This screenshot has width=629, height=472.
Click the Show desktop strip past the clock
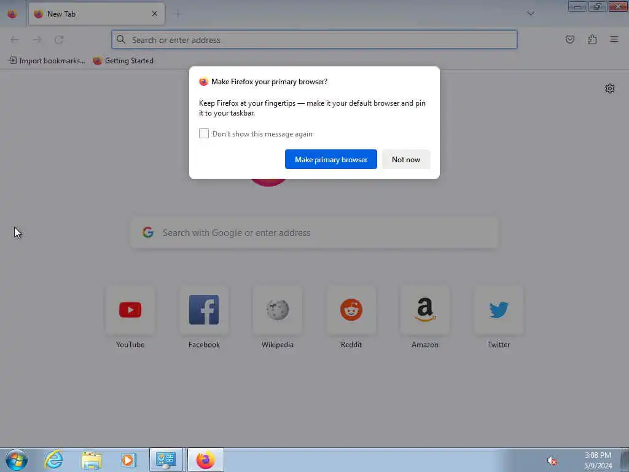pyautogui.click(x=624, y=460)
